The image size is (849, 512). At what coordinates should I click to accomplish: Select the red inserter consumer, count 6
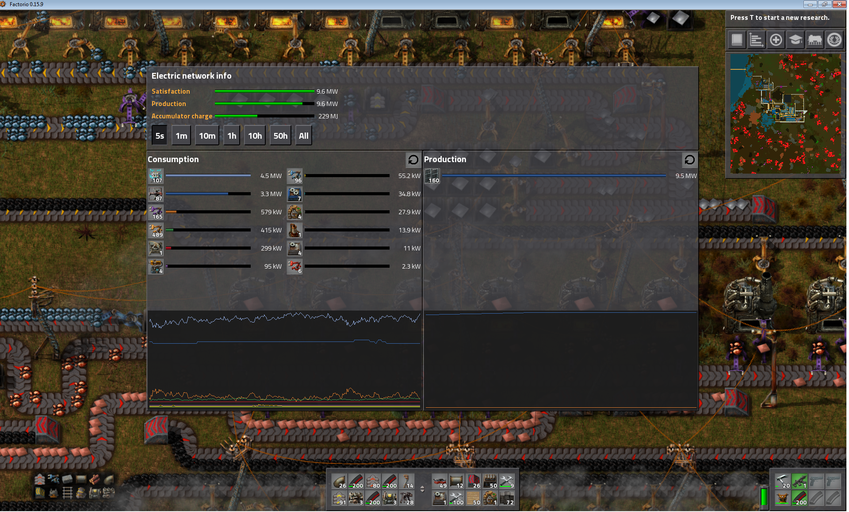point(294,266)
